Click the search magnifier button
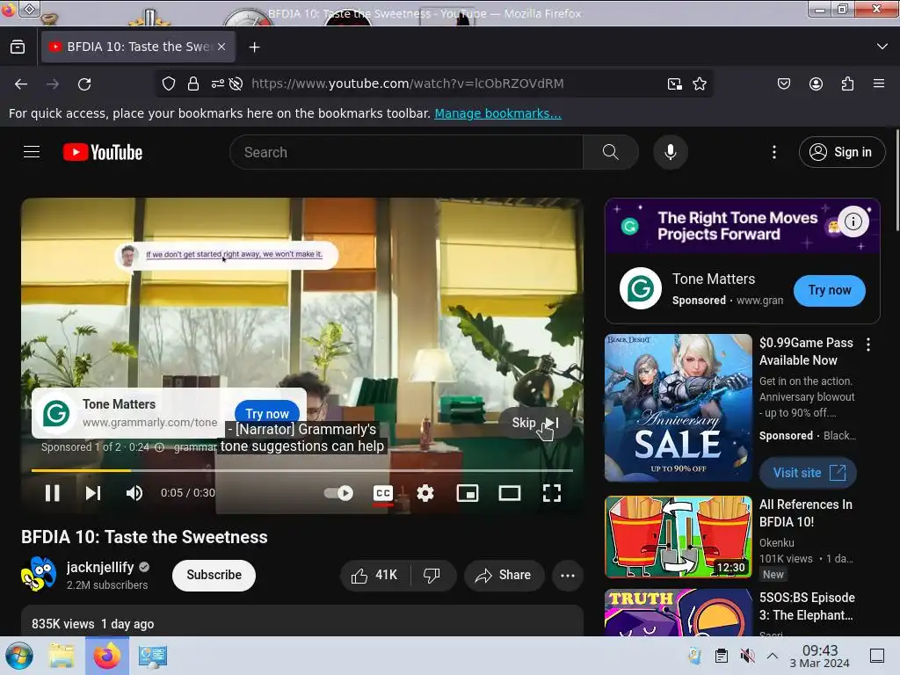This screenshot has height=675, width=900. [x=611, y=152]
